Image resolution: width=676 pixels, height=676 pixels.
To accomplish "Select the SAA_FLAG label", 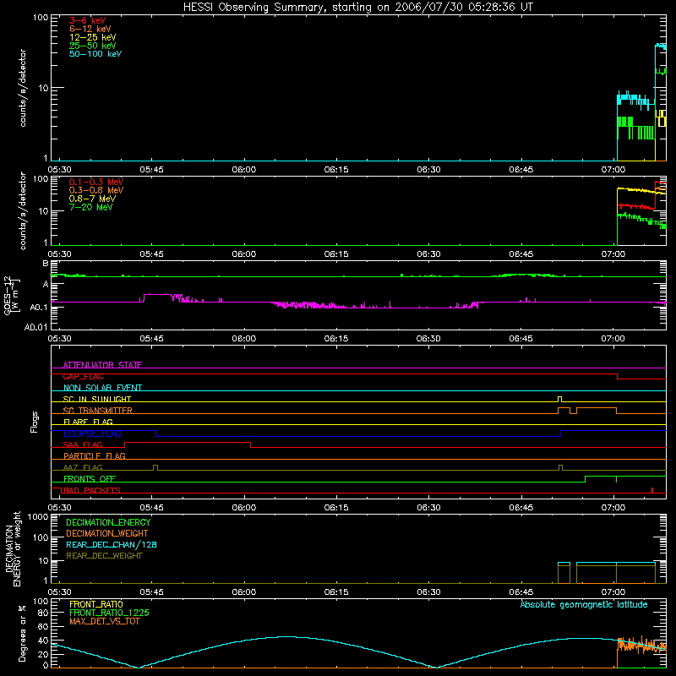I will [83, 444].
